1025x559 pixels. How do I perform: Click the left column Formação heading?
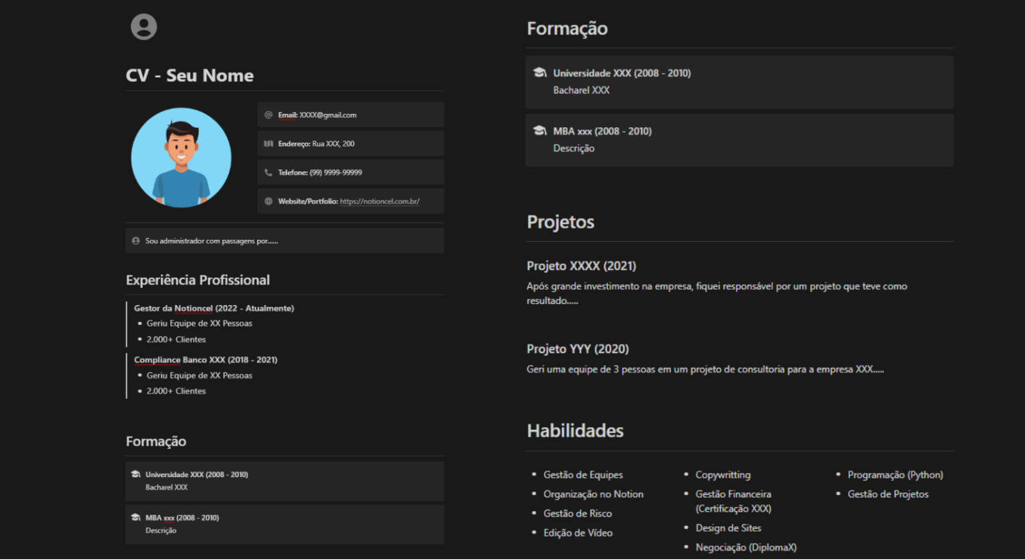click(x=156, y=441)
